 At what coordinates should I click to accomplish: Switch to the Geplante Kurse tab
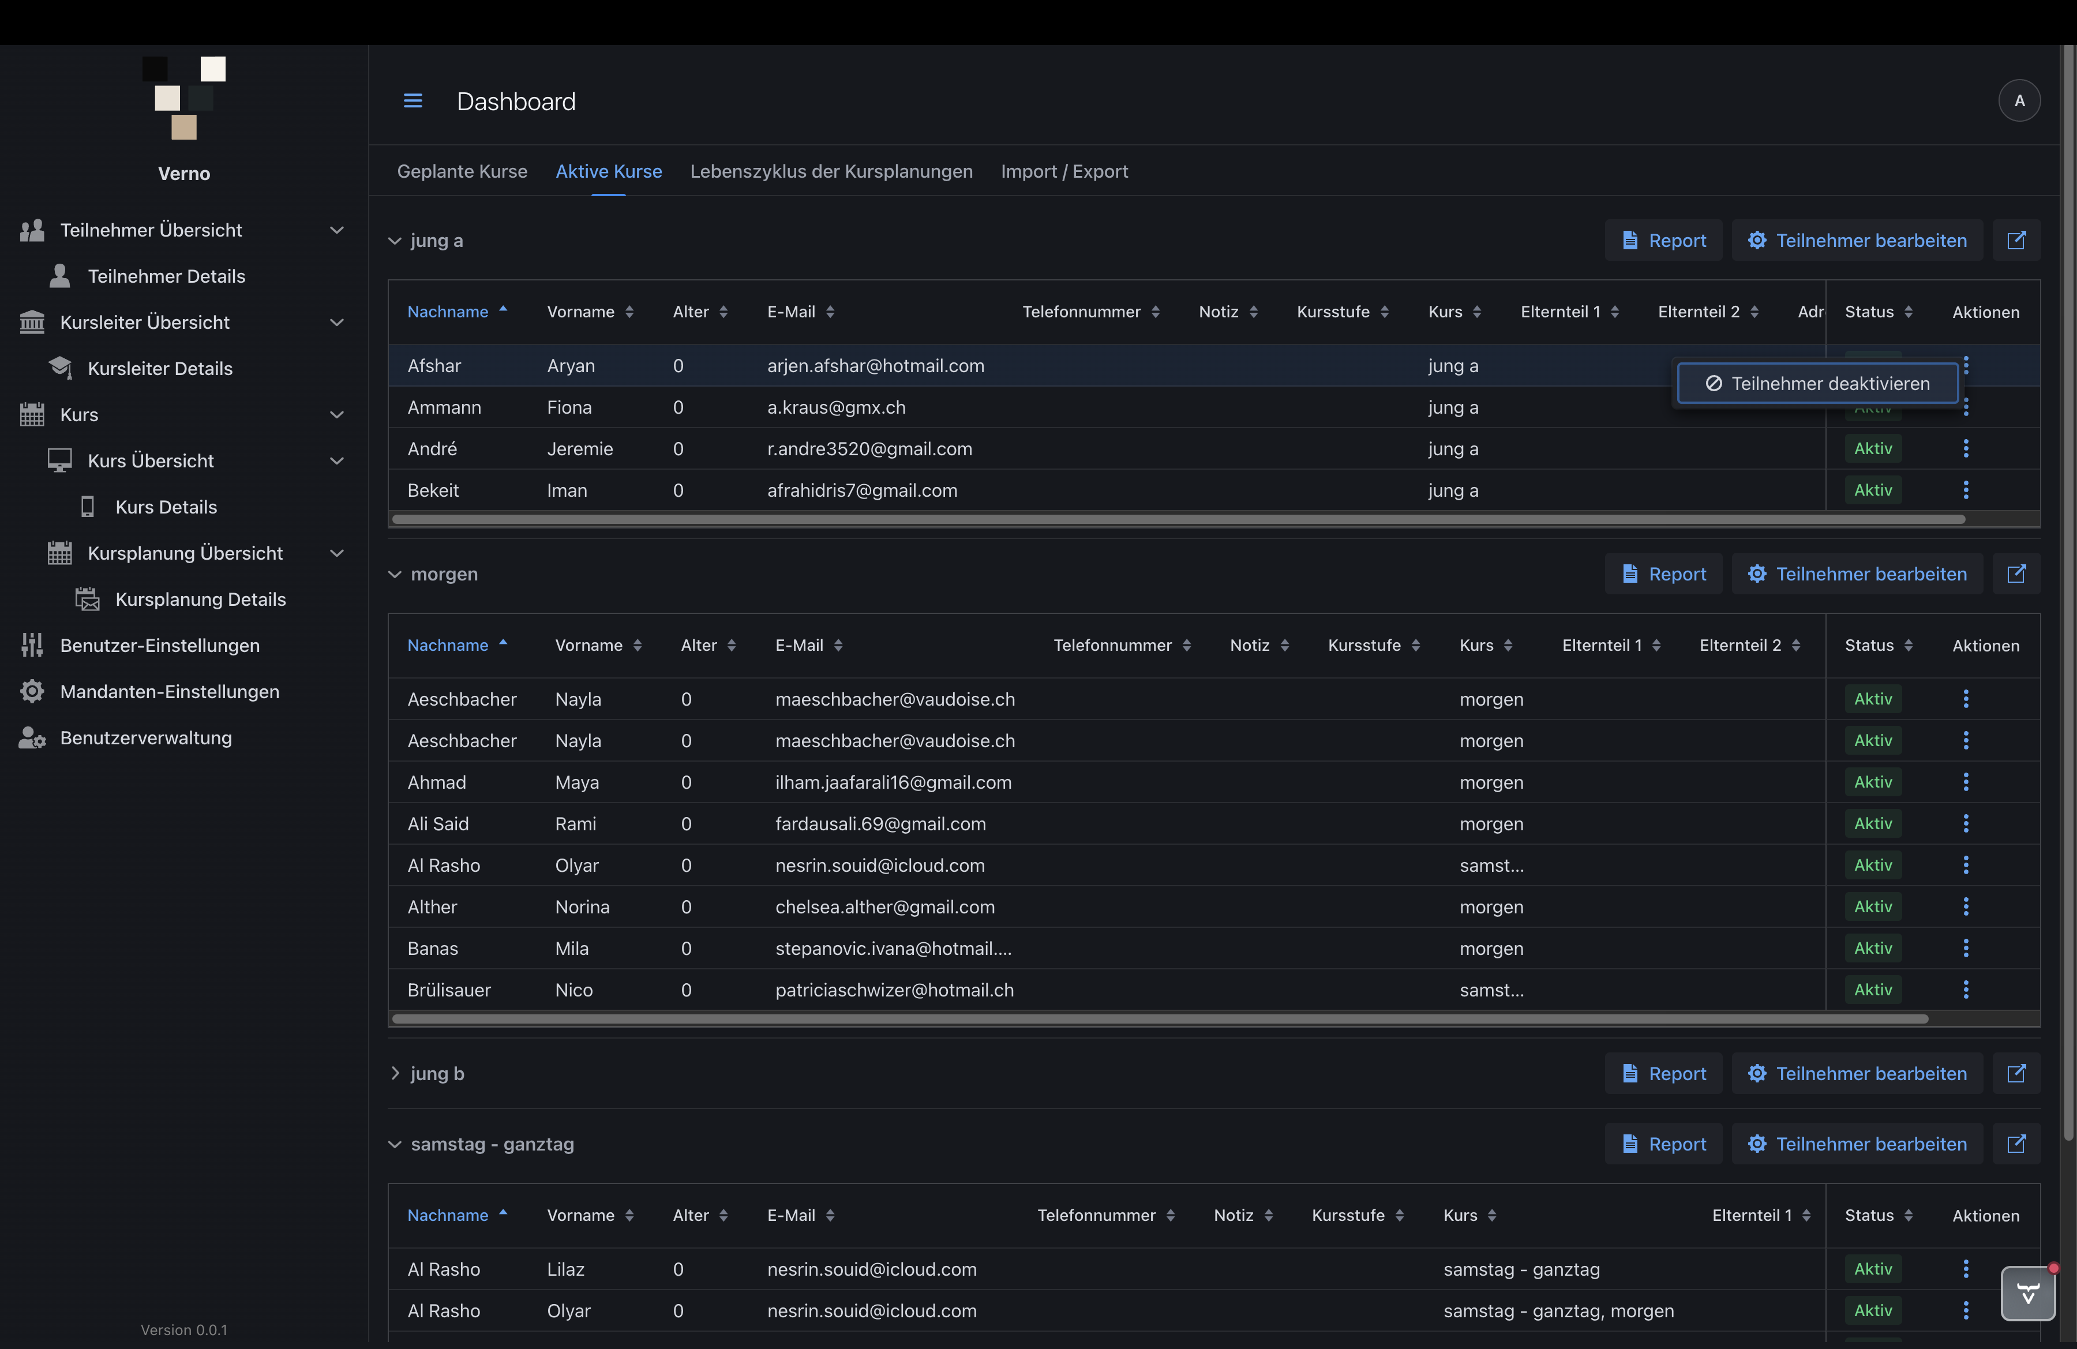tap(463, 171)
